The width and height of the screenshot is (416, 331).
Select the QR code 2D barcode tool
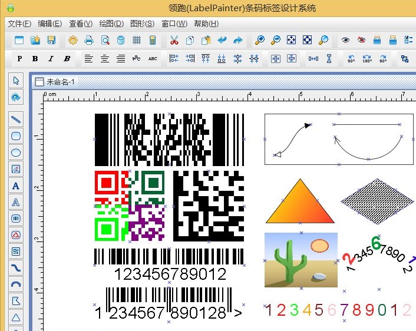coord(16,251)
